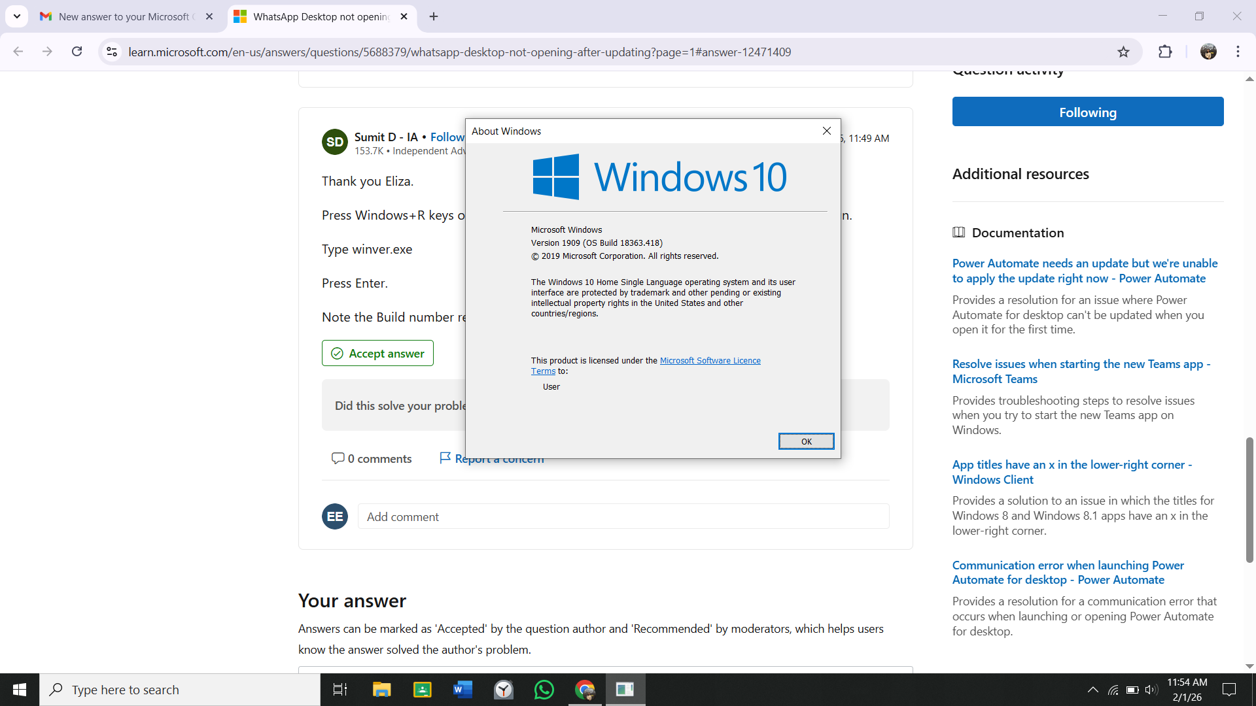This screenshot has width=1256, height=706.
Task: Click the Report a concern flag icon
Action: (x=445, y=458)
